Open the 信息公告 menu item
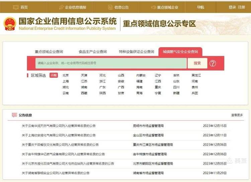This screenshot has height=182, width=251. tap(121, 7)
